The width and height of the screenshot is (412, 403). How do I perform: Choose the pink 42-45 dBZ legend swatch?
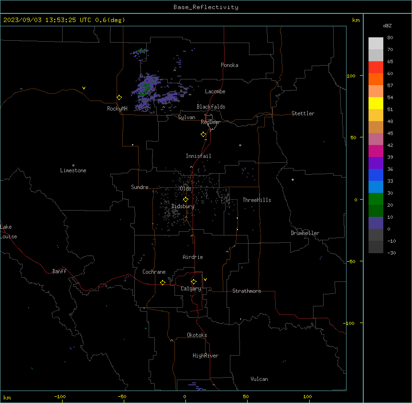click(376, 139)
